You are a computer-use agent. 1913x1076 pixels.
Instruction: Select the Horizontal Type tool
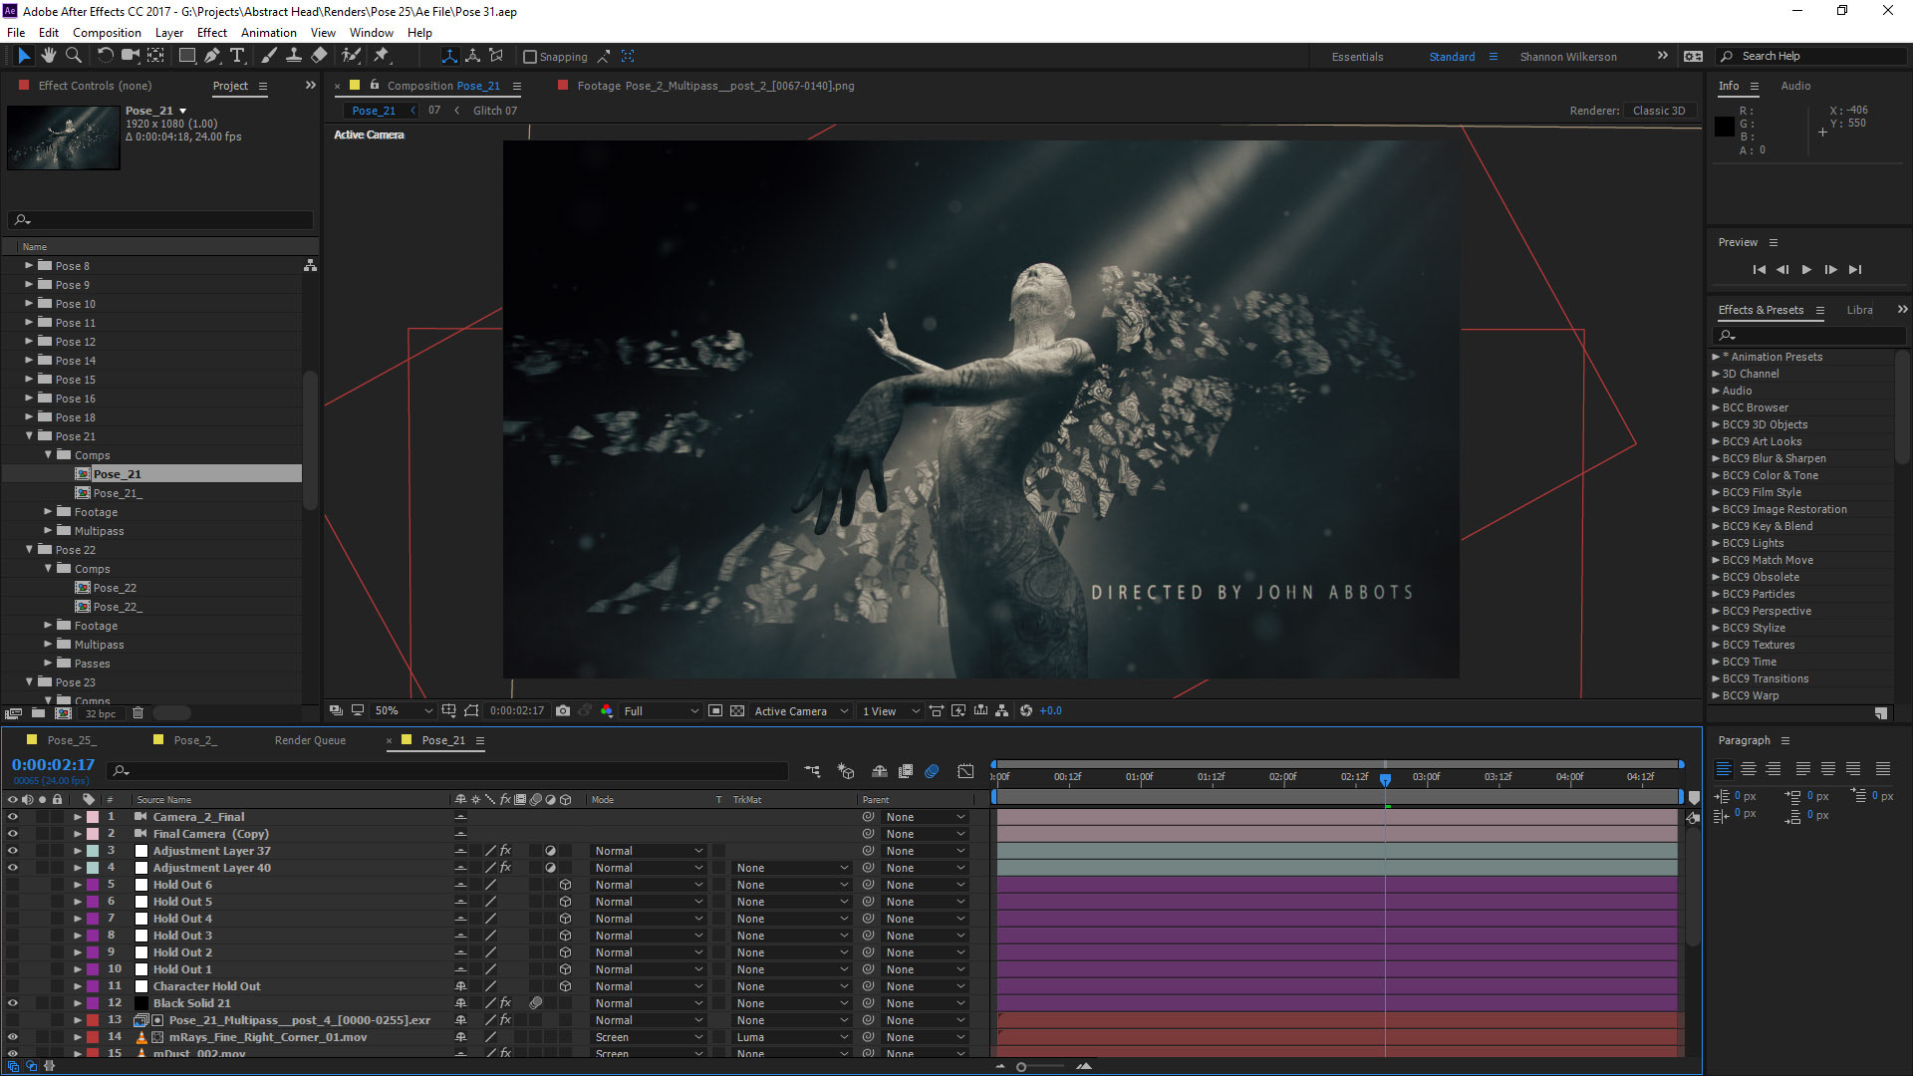point(237,56)
